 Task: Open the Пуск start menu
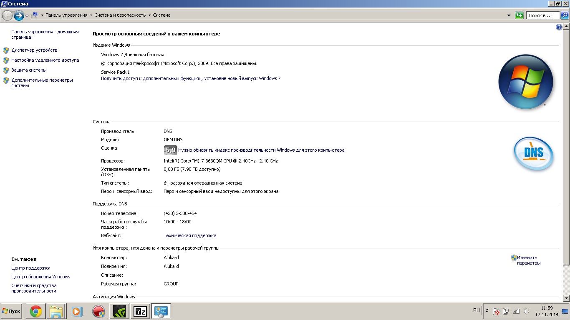(x=11, y=311)
